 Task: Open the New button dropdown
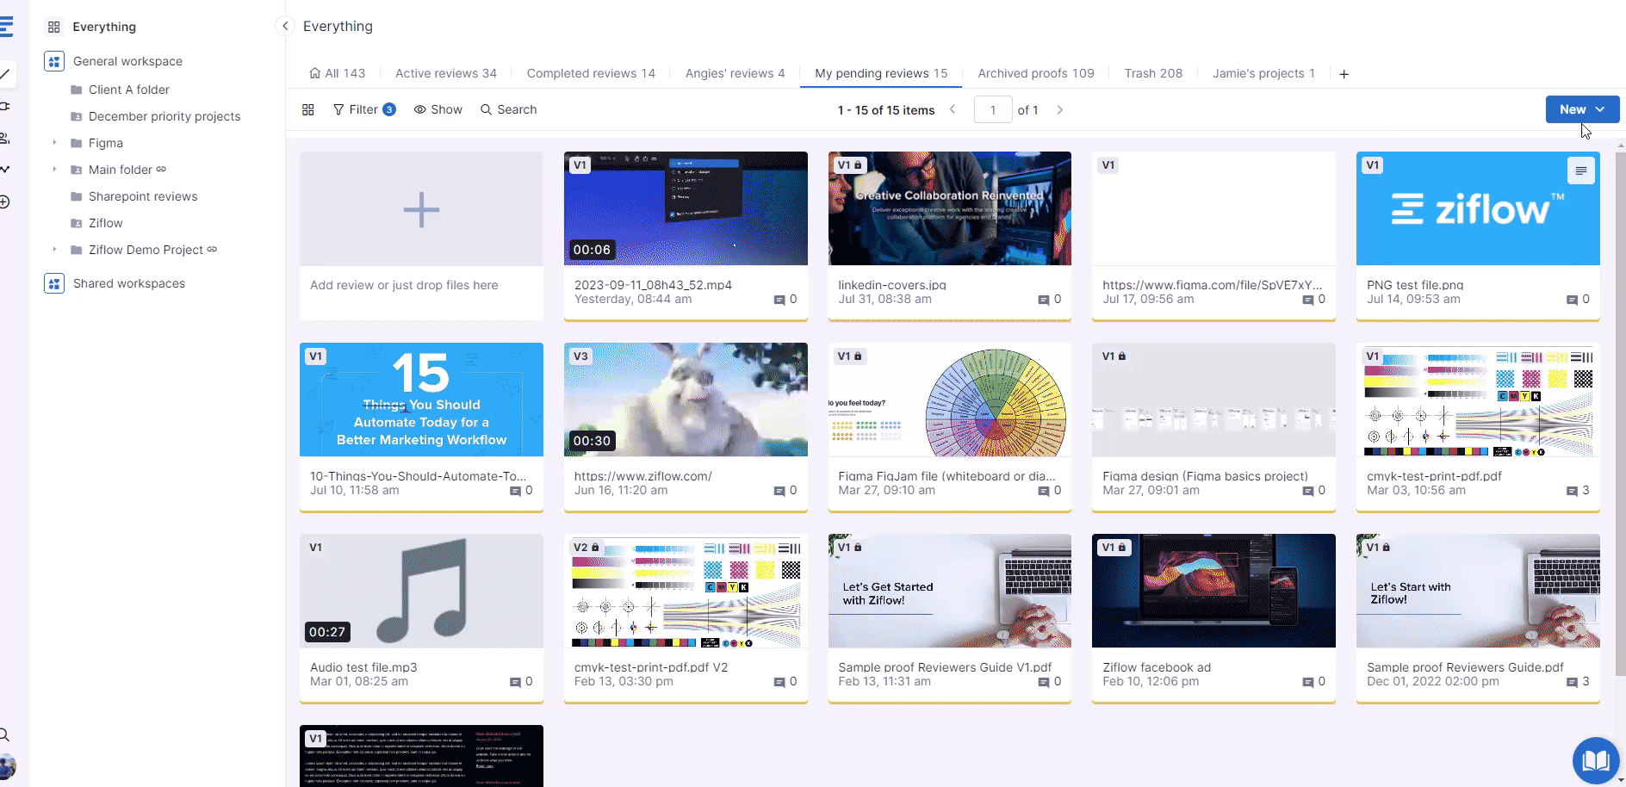coord(1582,109)
